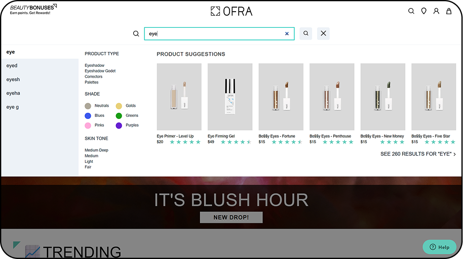Open the Eyeshadow product type link
This screenshot has height=259, width=463.
pyautogui.click(x=95, y=65)
